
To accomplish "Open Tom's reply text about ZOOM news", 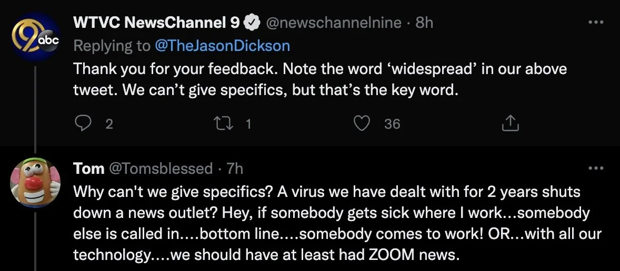I will coord(337,223).
